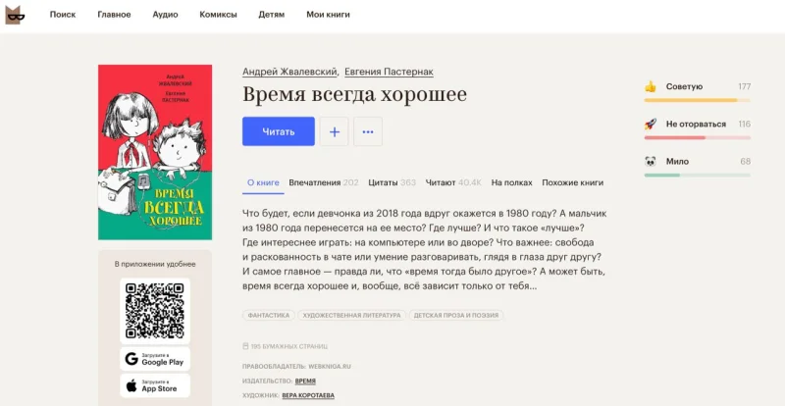Viewport: 785px width, 406px height.
Task: Open the Комиксы section
Action: [218, 15]
